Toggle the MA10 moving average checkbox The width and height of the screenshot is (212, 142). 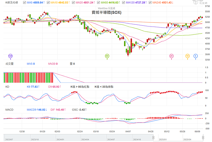click(x=48, y=2)
